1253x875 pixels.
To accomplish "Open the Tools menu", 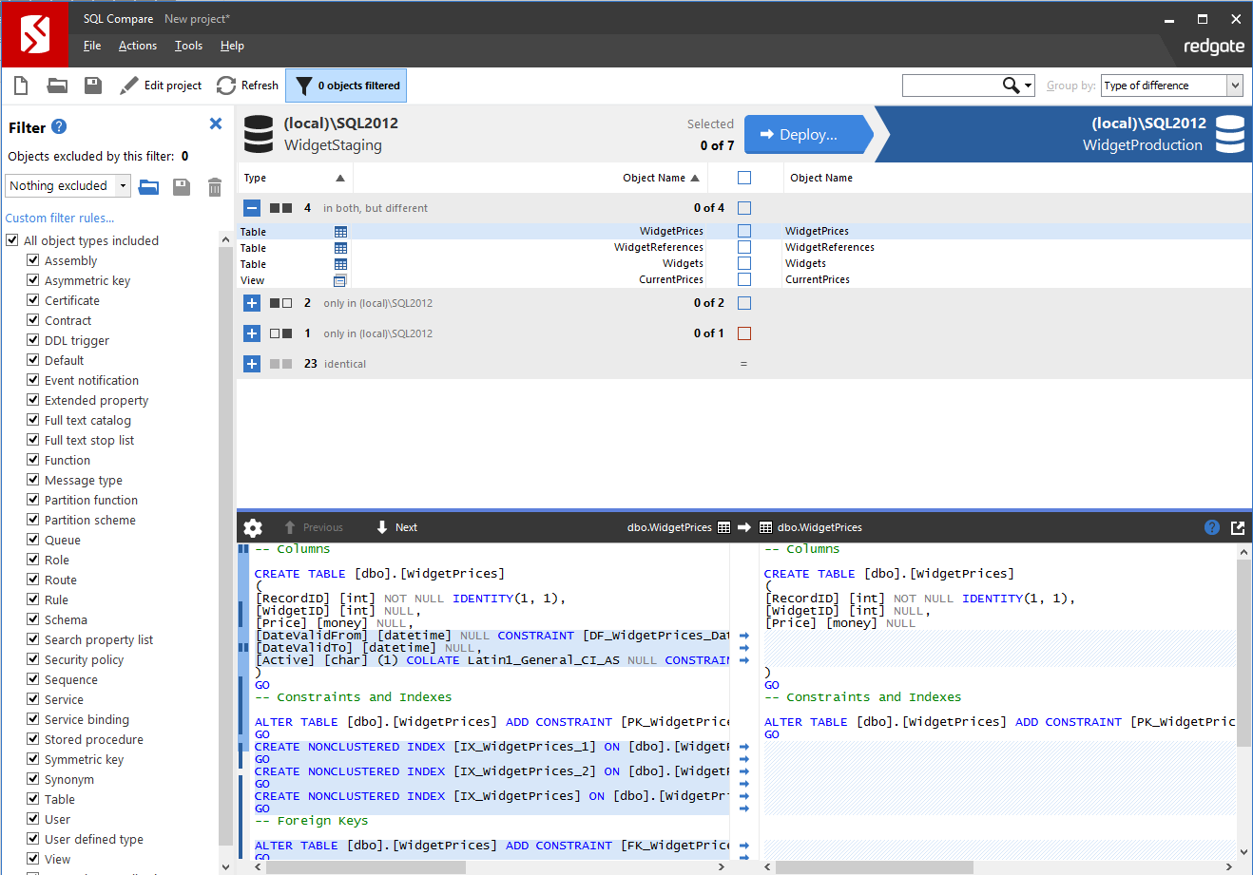I will click(x=187, y=45).
